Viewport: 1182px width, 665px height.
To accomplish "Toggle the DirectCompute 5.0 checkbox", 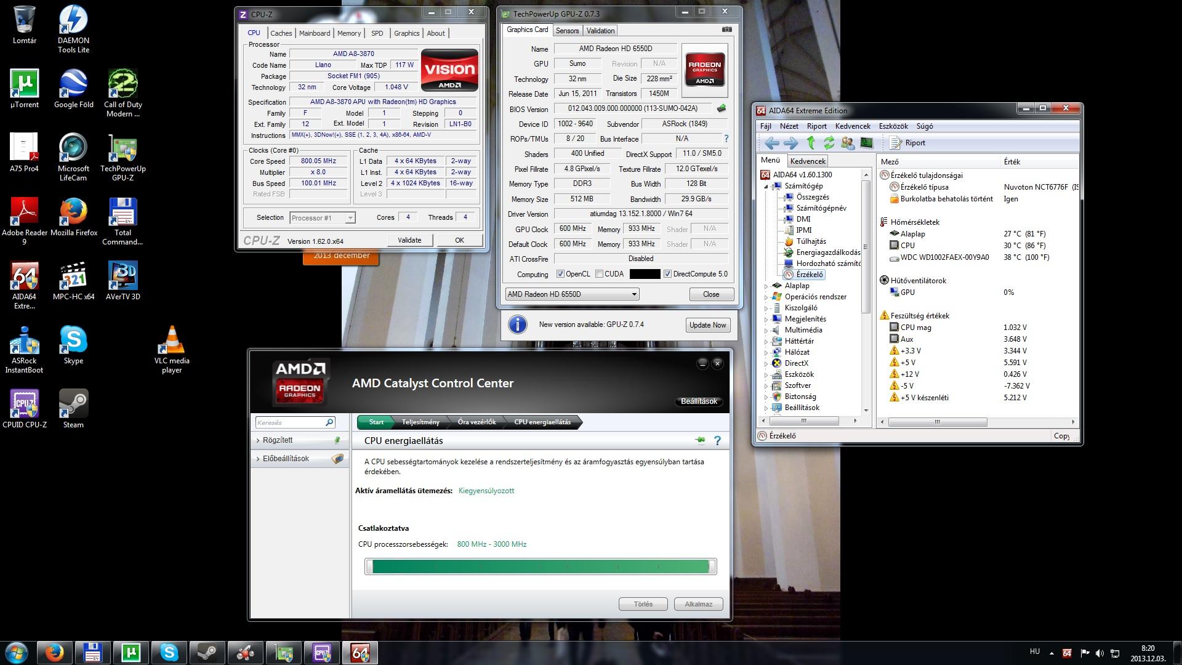I will (667, 274).
